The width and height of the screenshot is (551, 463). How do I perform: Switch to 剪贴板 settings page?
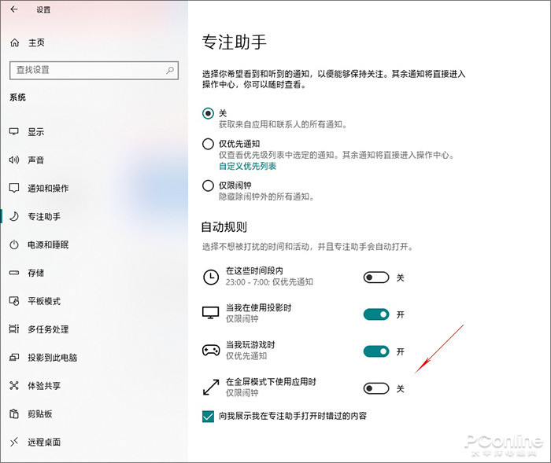pyautogui.click(x=39, y=413)
